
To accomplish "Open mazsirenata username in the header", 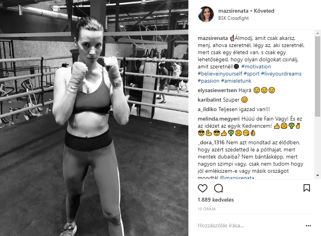I will pos(233,11).
